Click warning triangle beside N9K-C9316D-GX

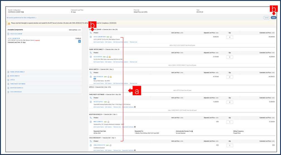click(111, 77)
